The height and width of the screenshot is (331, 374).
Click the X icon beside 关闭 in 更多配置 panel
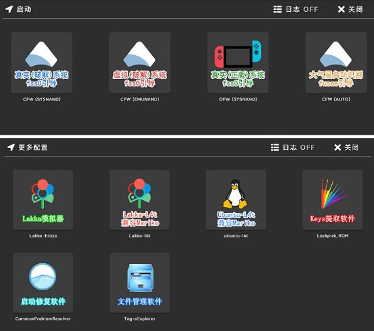(x=338, y=147)
